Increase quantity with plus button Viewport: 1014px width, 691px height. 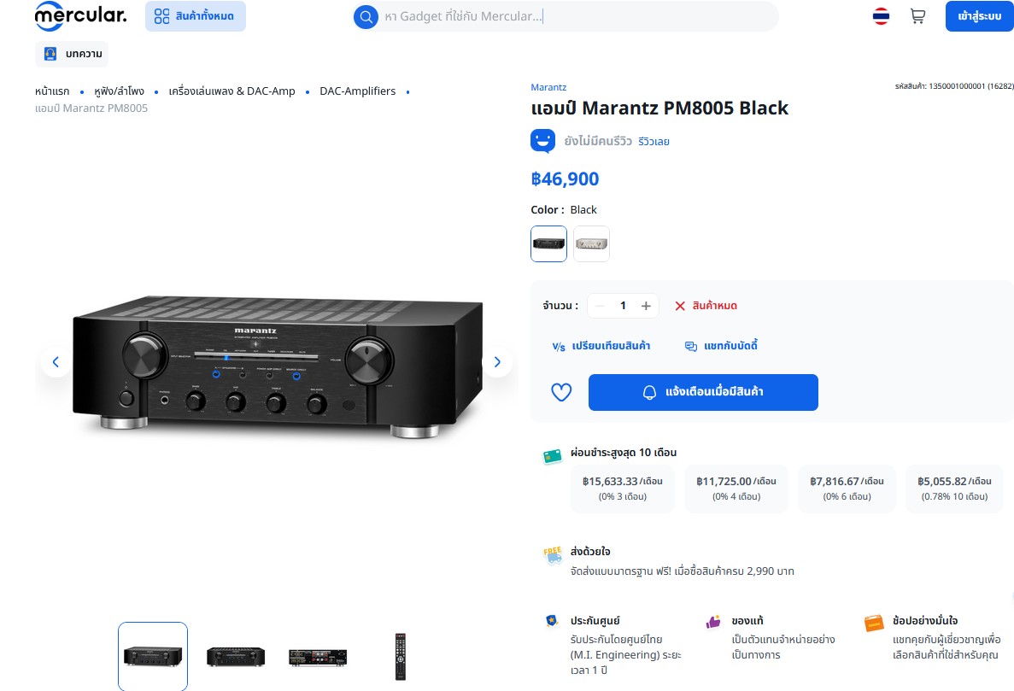646,306
